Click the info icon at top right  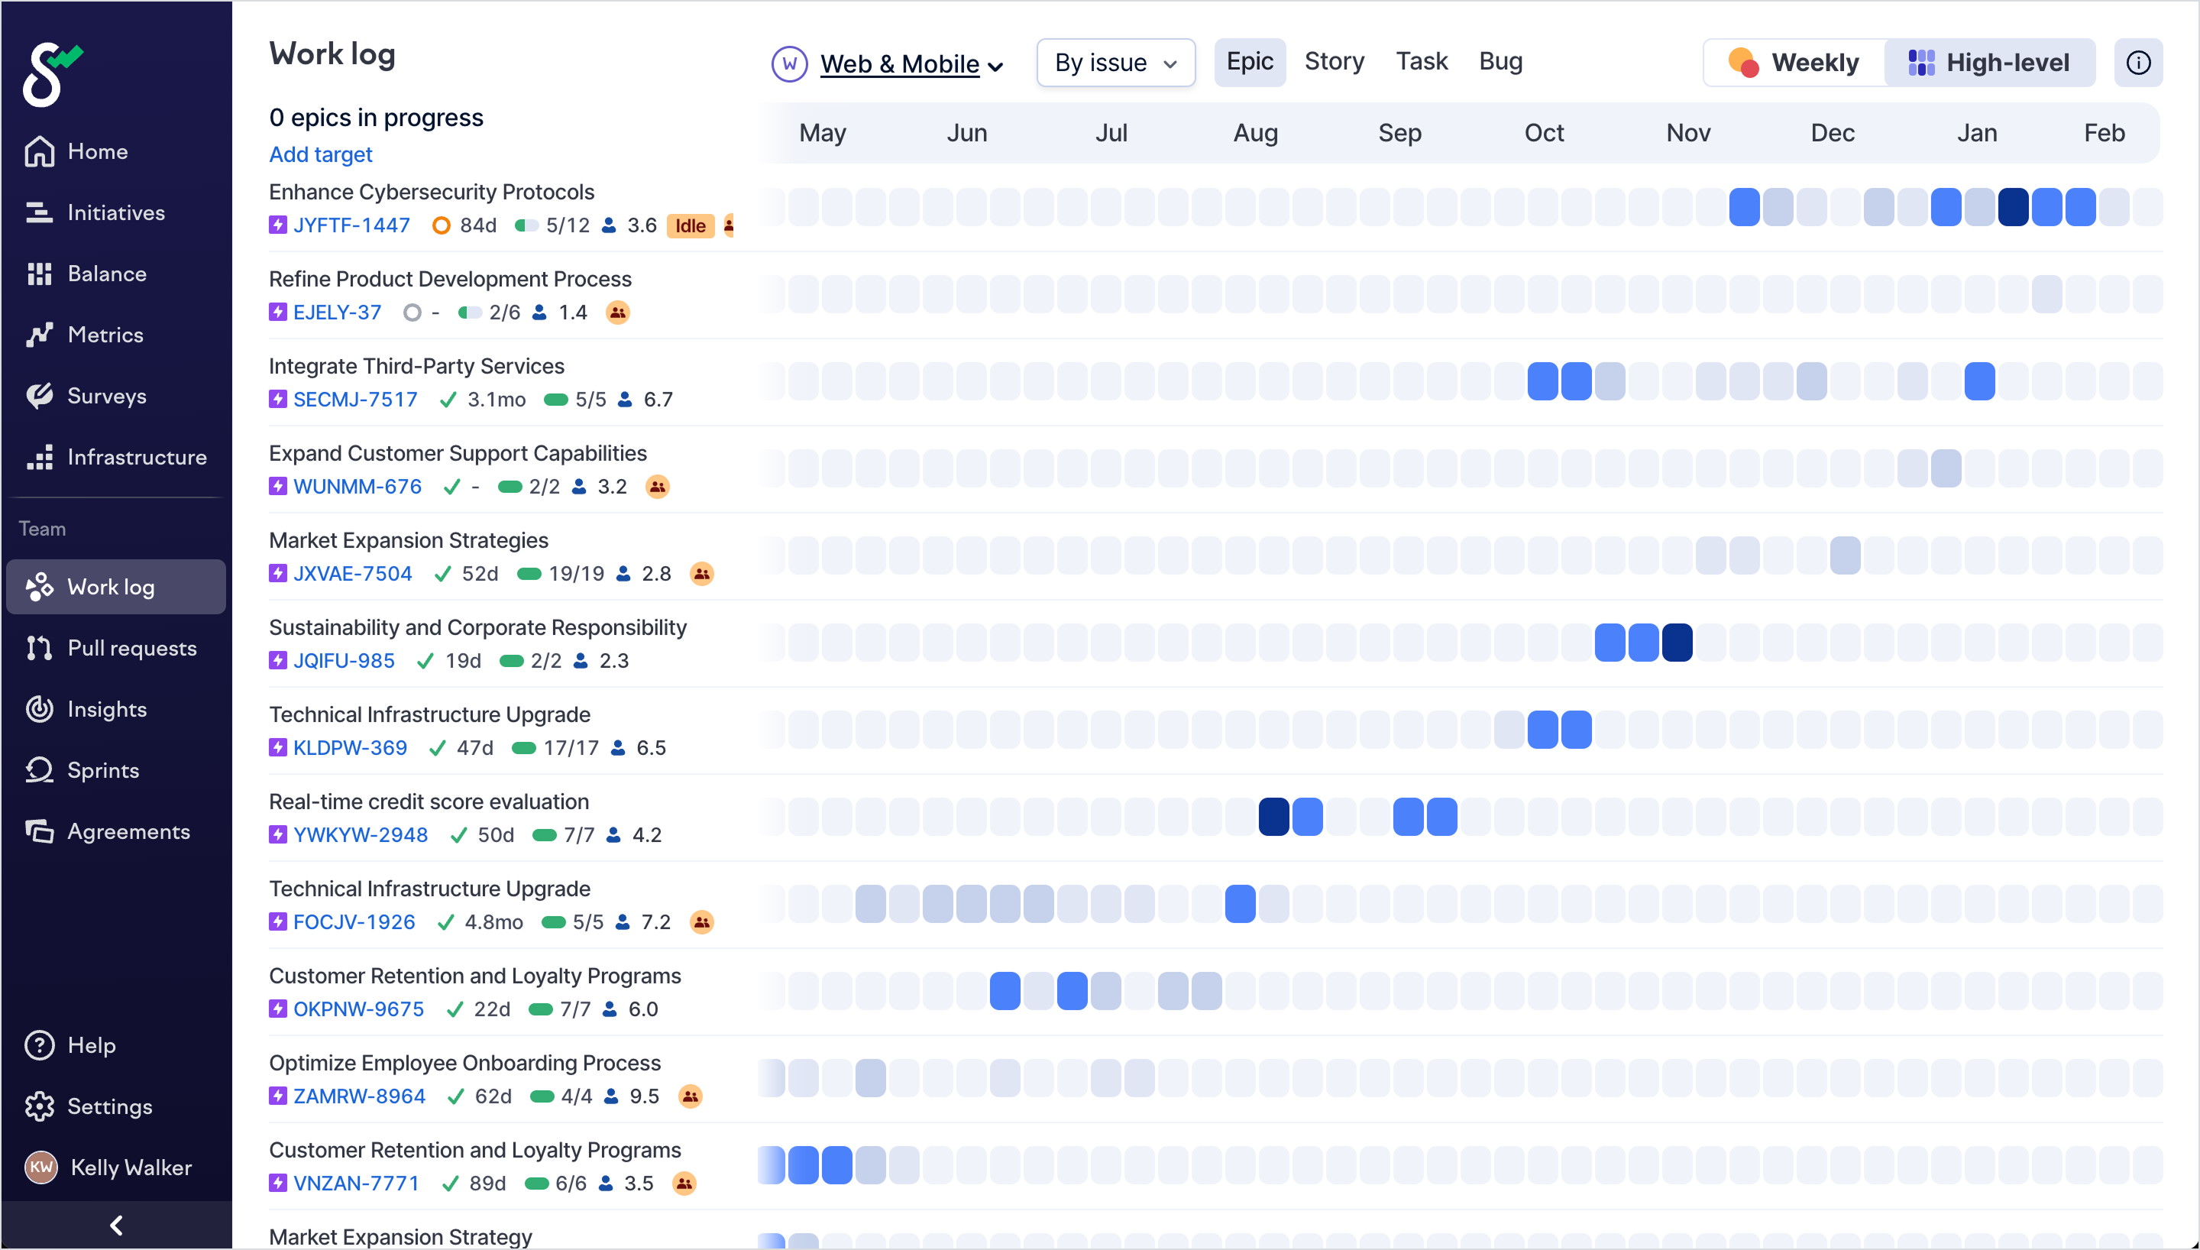(2137, 63)
